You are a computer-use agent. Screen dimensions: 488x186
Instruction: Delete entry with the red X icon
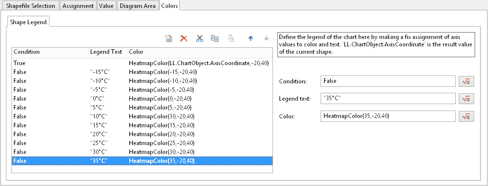click(184, 38)
